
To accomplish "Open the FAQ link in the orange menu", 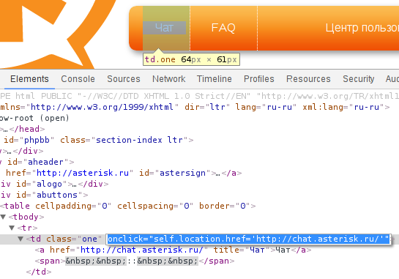I will (x=223, y=28).
